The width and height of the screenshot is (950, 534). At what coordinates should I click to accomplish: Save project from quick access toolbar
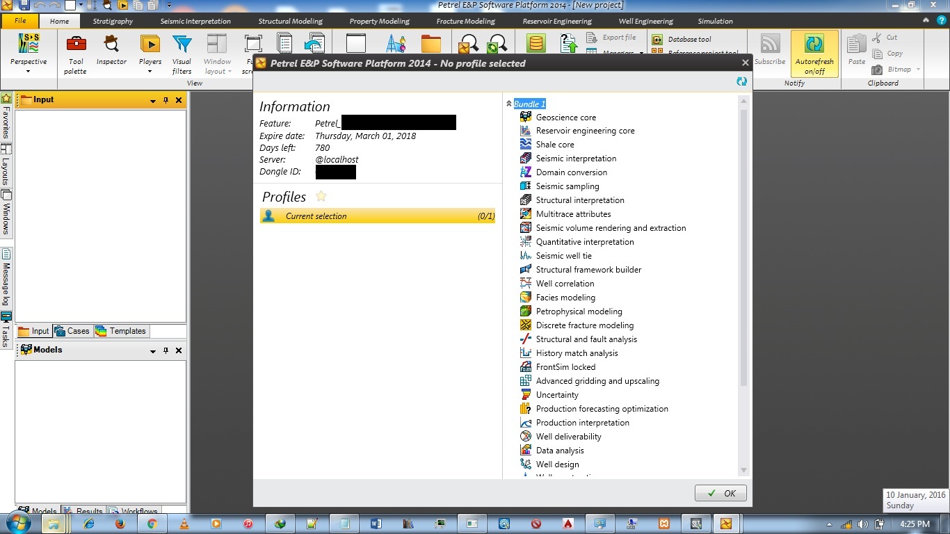[24, 5]
